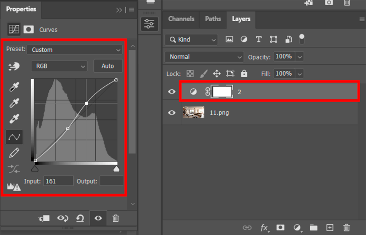Viewport: 366px width, 235px height.
Task: Create a new layer plus icon
Action: coord(329,227)
